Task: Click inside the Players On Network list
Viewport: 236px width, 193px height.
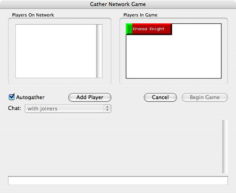Action: tap(56, 51)
